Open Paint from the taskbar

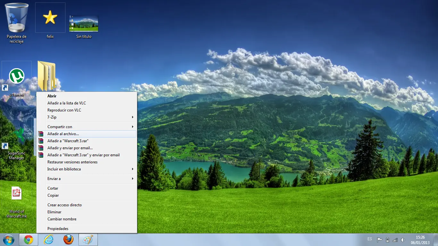88,240
